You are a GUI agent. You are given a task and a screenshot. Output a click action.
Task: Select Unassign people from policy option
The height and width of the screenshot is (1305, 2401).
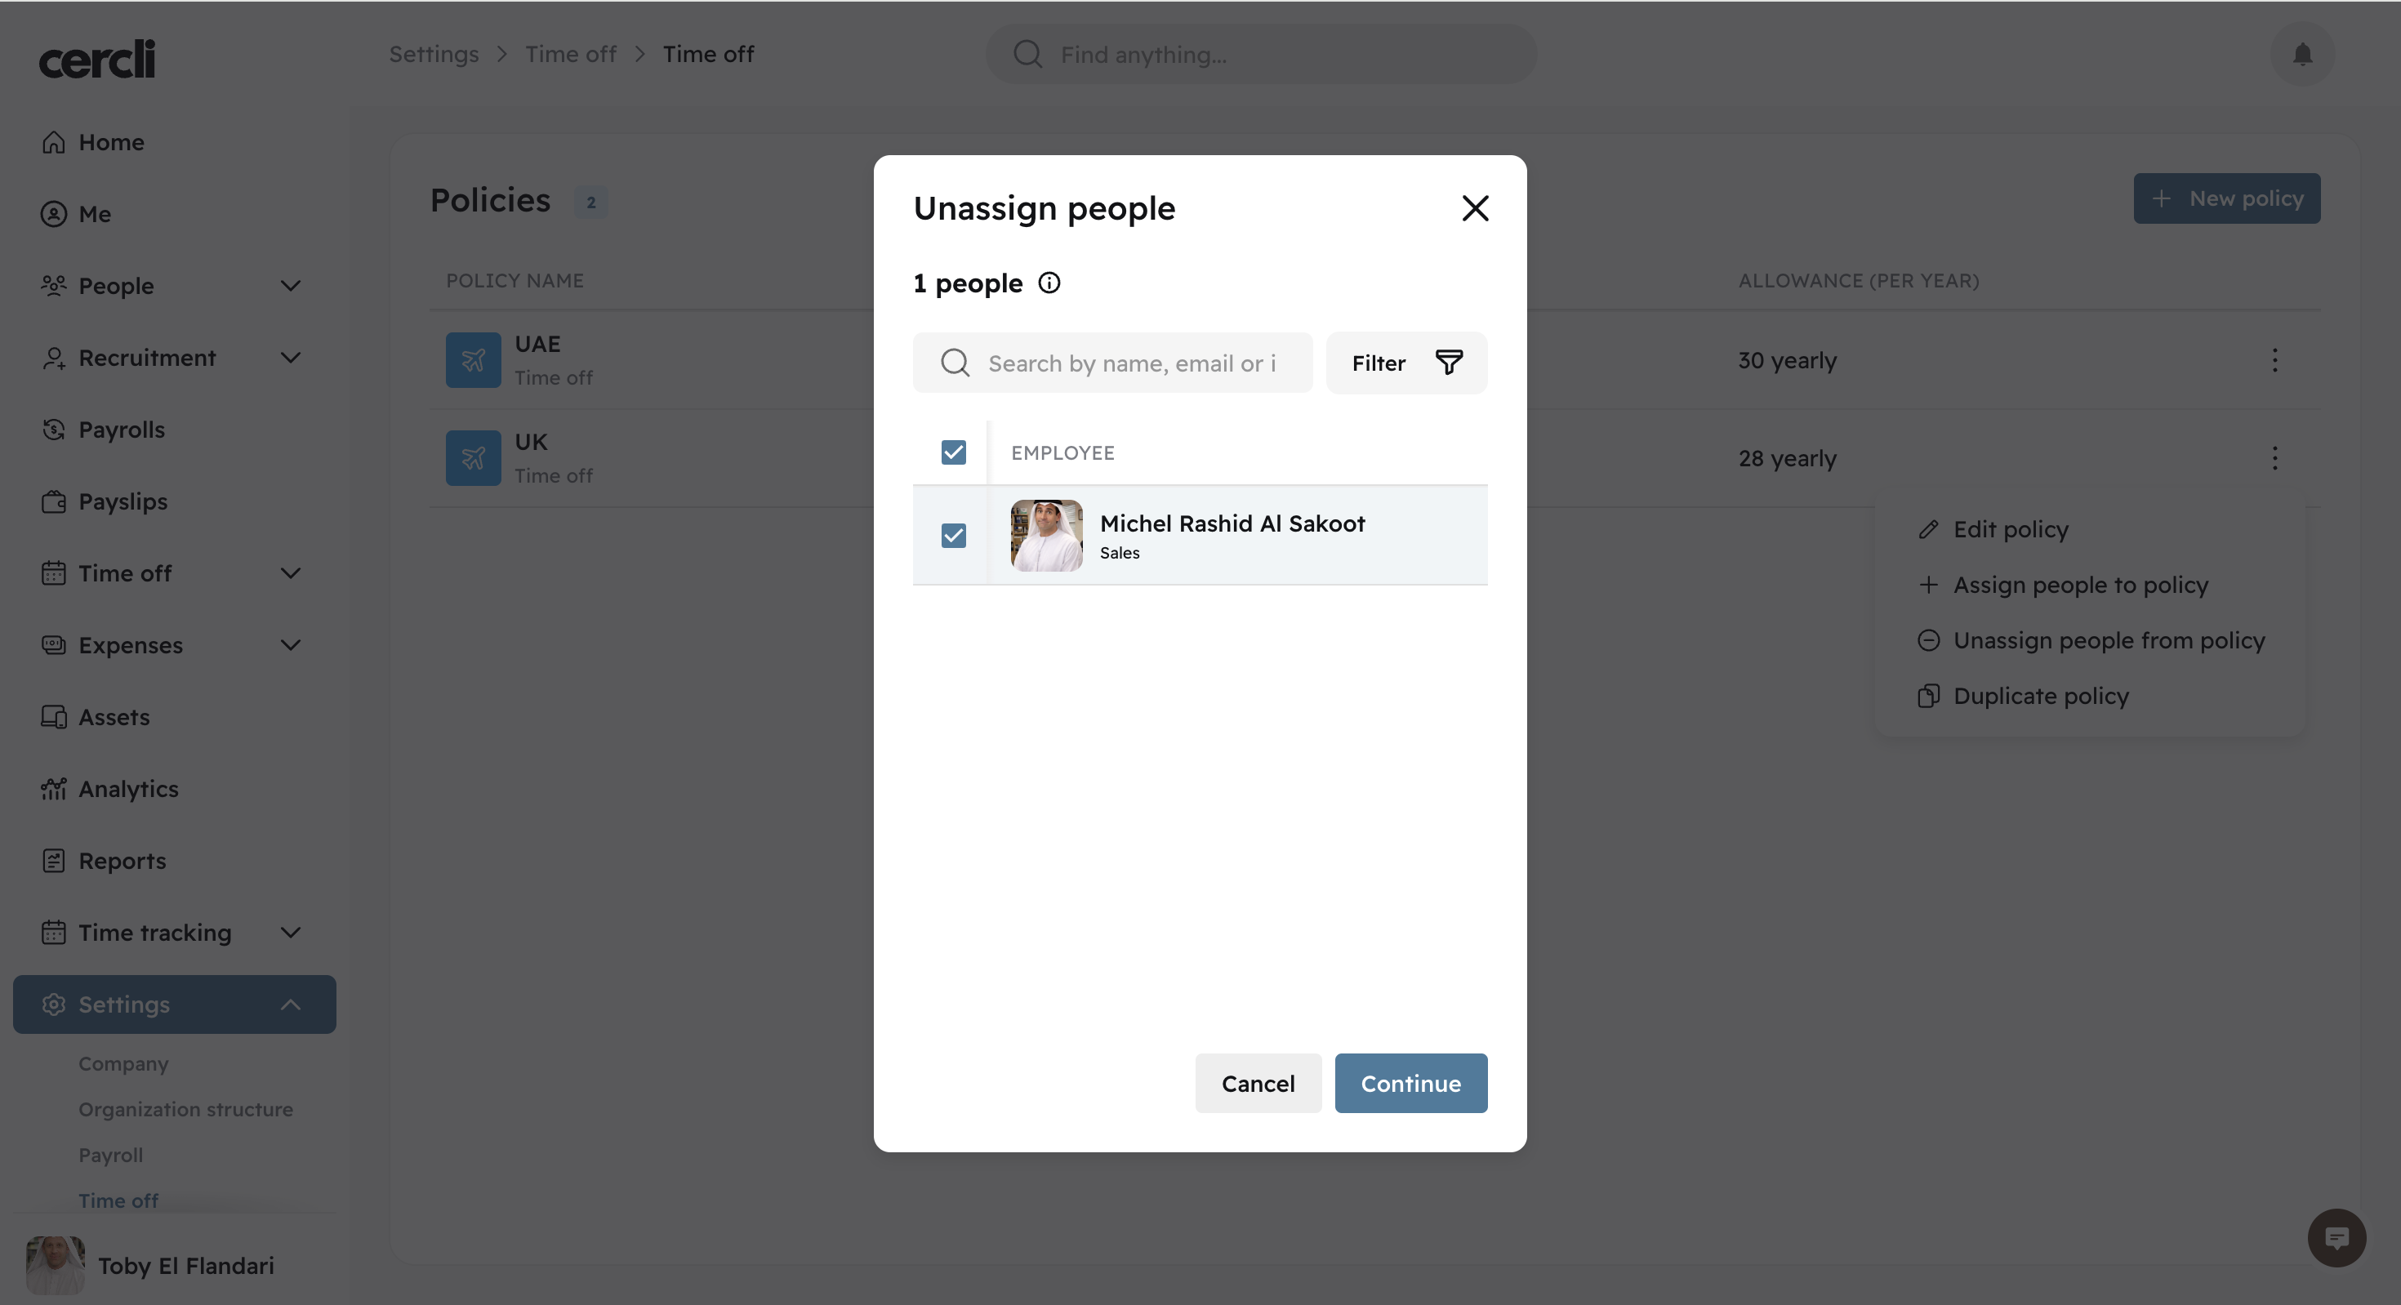coord(2109,640)
